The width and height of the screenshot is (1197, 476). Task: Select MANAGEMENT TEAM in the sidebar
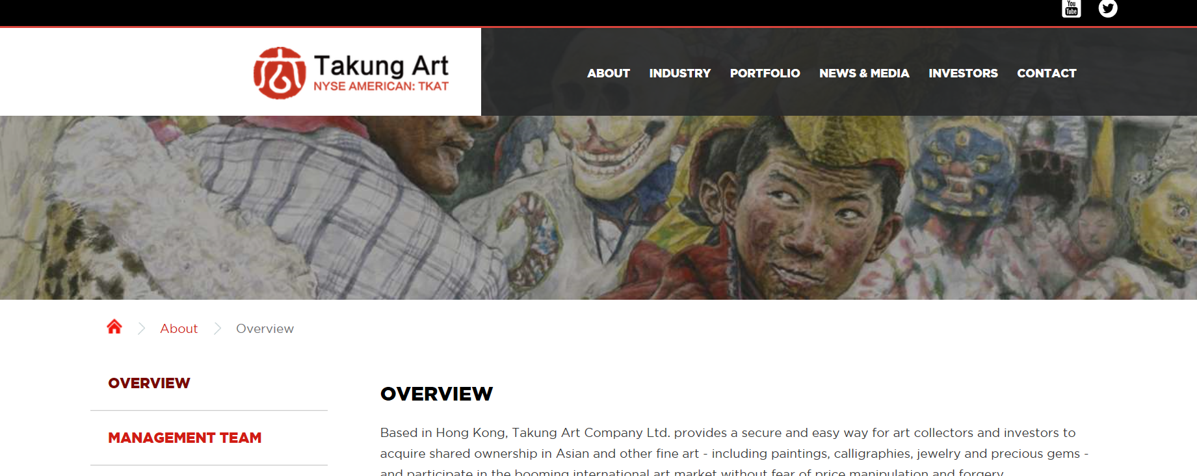tap(185, 438)
